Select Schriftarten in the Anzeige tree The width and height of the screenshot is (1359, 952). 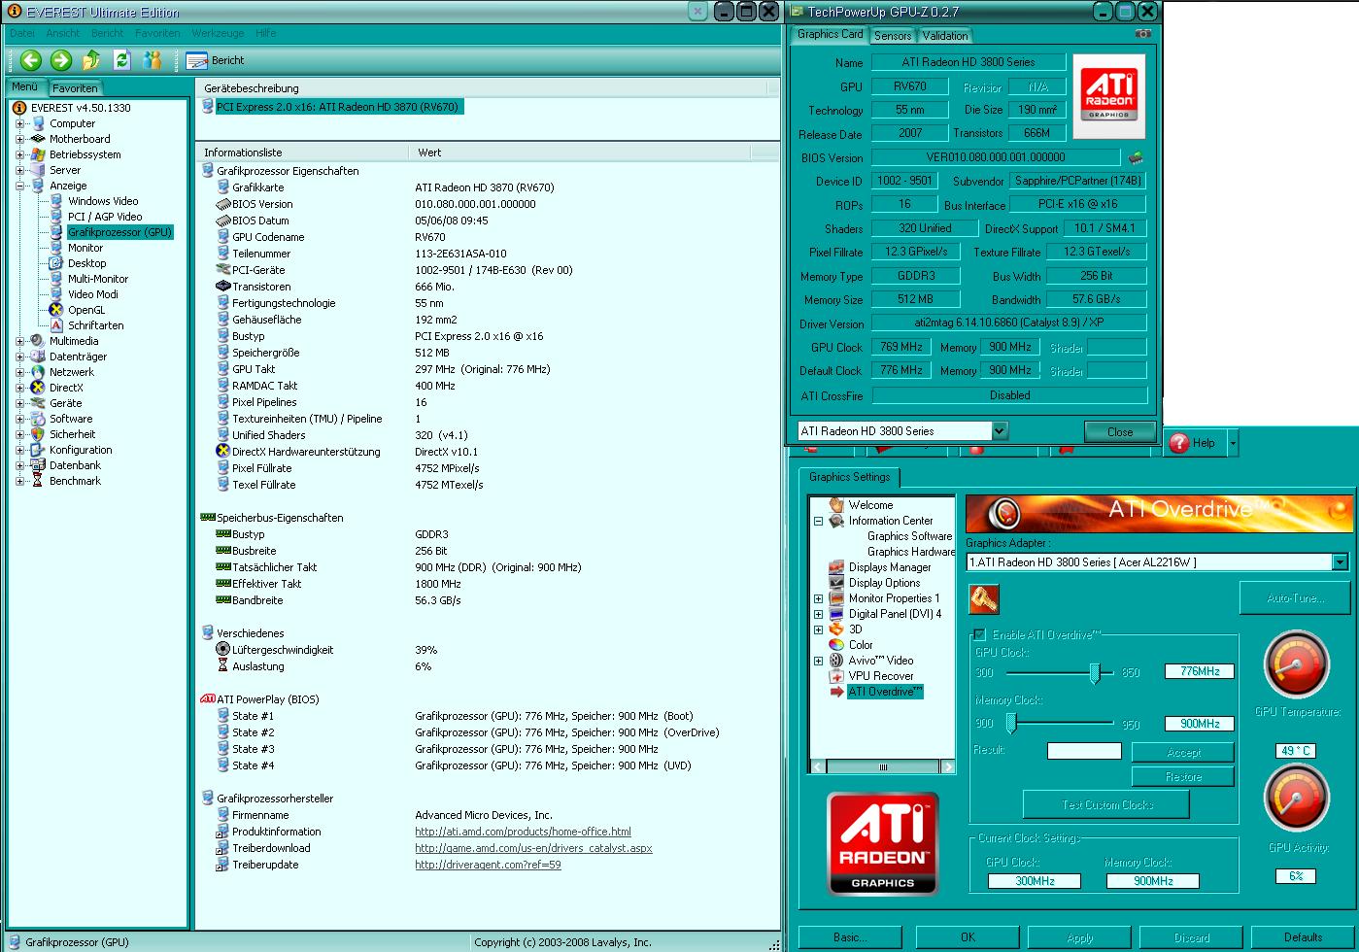coord(95,325)
